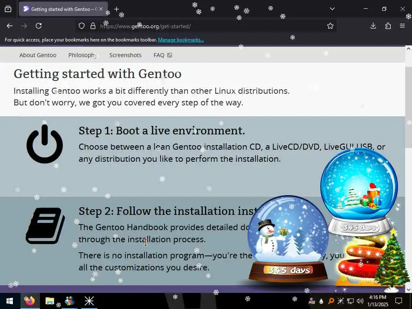Bookmark this page with the star
The height and width of the screenshot is (309, 412).
point(330,26)
